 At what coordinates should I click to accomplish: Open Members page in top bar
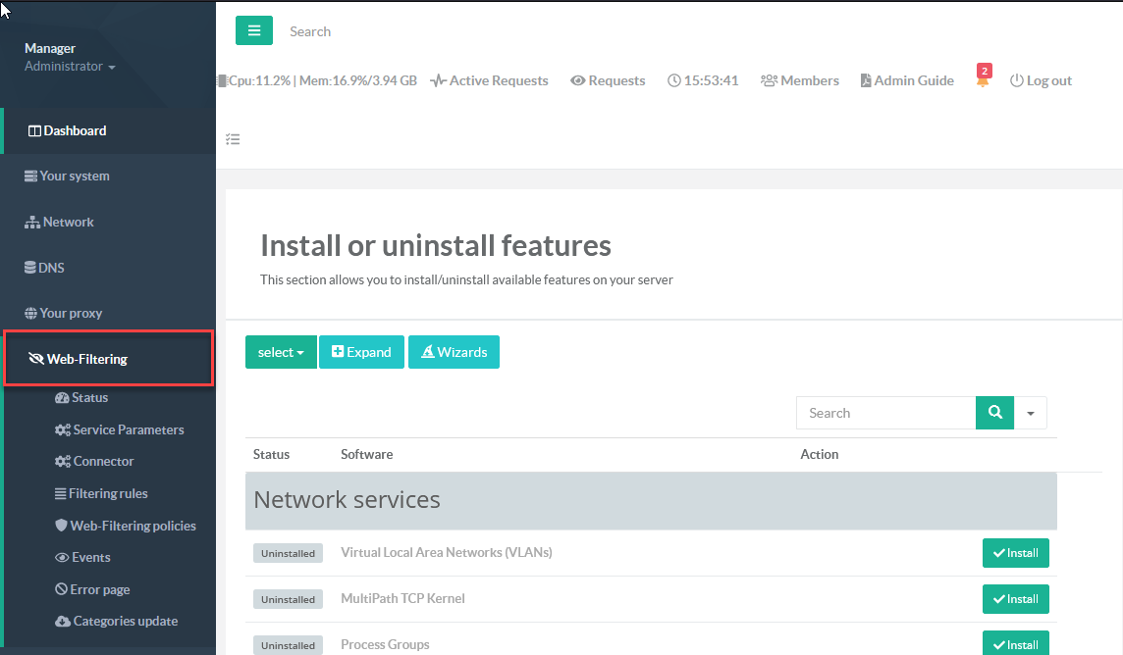(x=799, y=80)
